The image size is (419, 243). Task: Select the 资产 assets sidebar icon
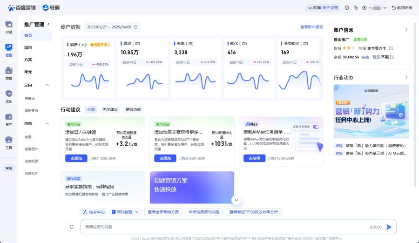(8, 119)
